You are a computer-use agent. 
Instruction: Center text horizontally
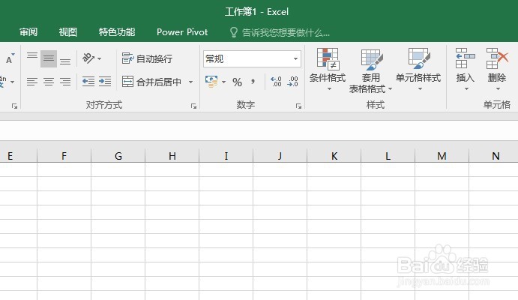tap(49, 82)
